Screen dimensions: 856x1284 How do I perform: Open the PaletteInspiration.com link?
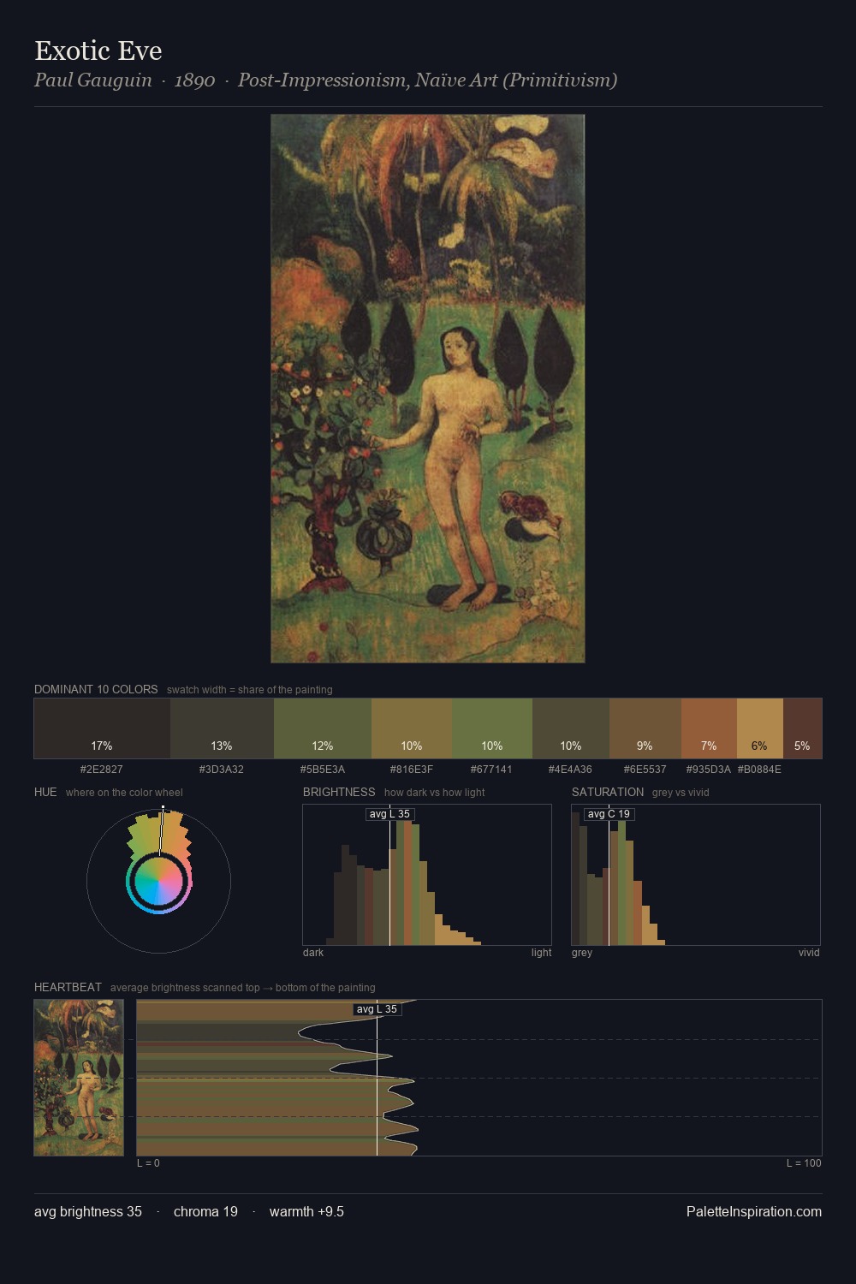[754, 1211]
